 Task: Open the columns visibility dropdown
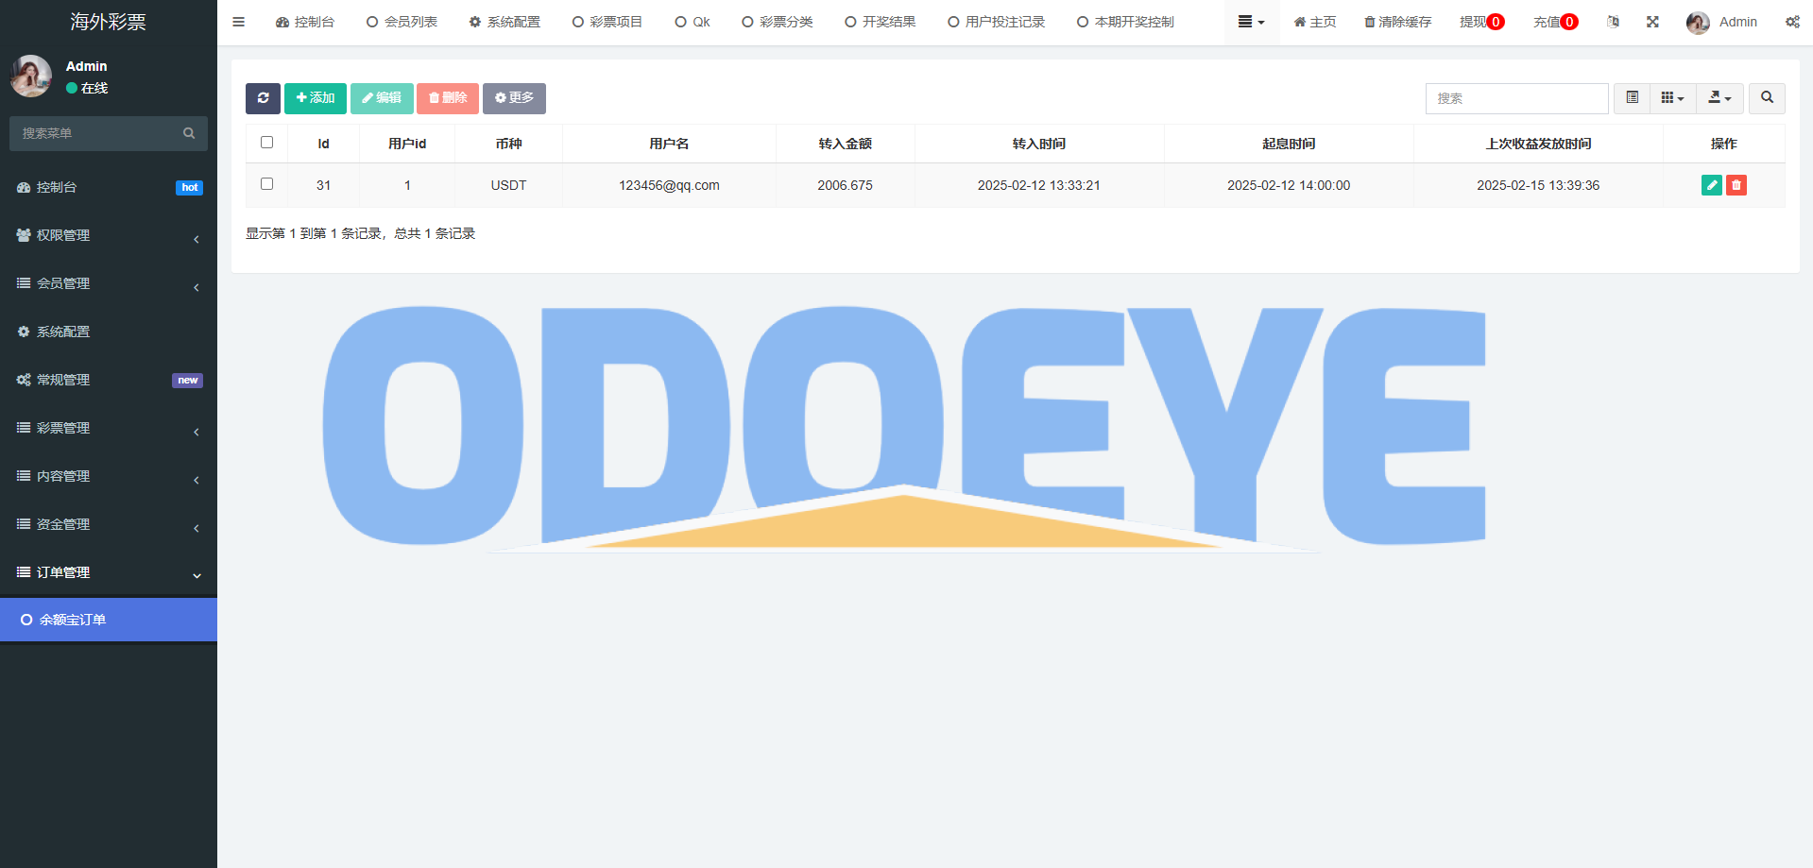pos(1672,98)
